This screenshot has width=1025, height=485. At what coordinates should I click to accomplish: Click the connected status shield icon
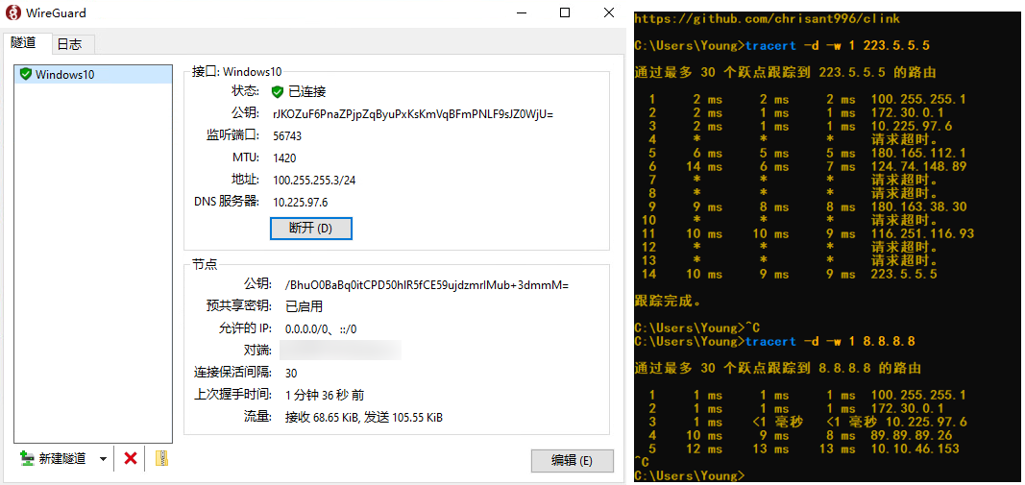(x=278, y=91)
